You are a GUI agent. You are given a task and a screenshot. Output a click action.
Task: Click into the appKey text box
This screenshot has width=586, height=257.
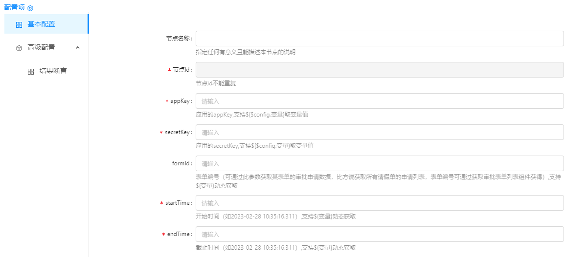380,101
